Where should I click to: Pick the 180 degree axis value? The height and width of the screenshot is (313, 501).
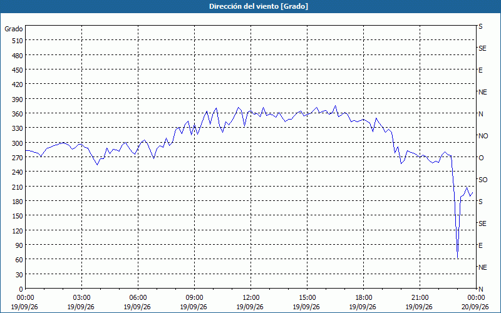point(18,201)
